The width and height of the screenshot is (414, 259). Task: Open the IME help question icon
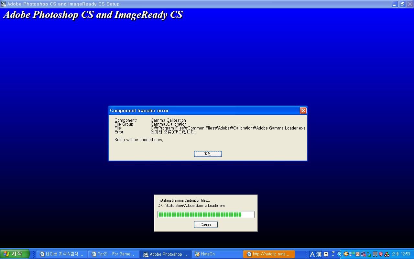tap(326, 254)
